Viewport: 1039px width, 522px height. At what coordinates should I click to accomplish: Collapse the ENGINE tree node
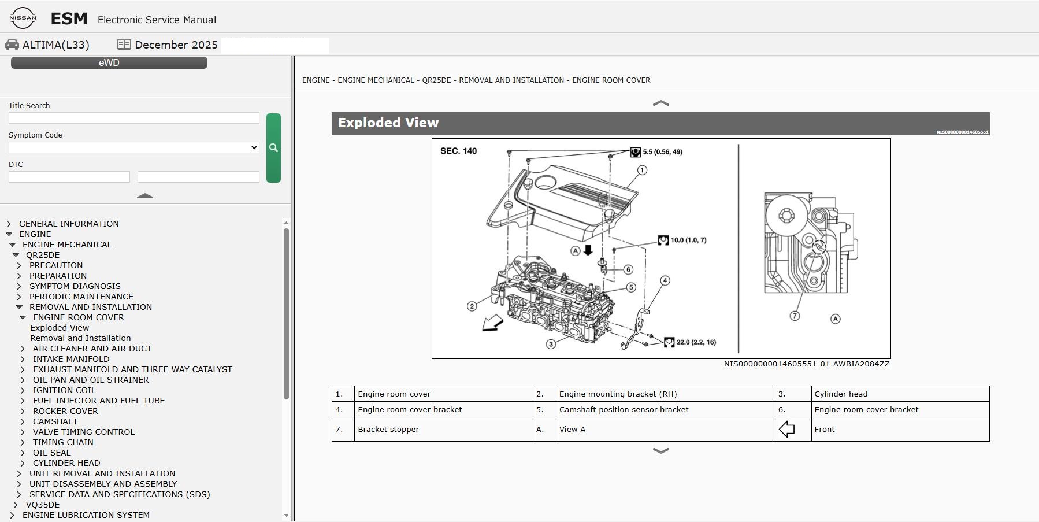coord(9,234)
